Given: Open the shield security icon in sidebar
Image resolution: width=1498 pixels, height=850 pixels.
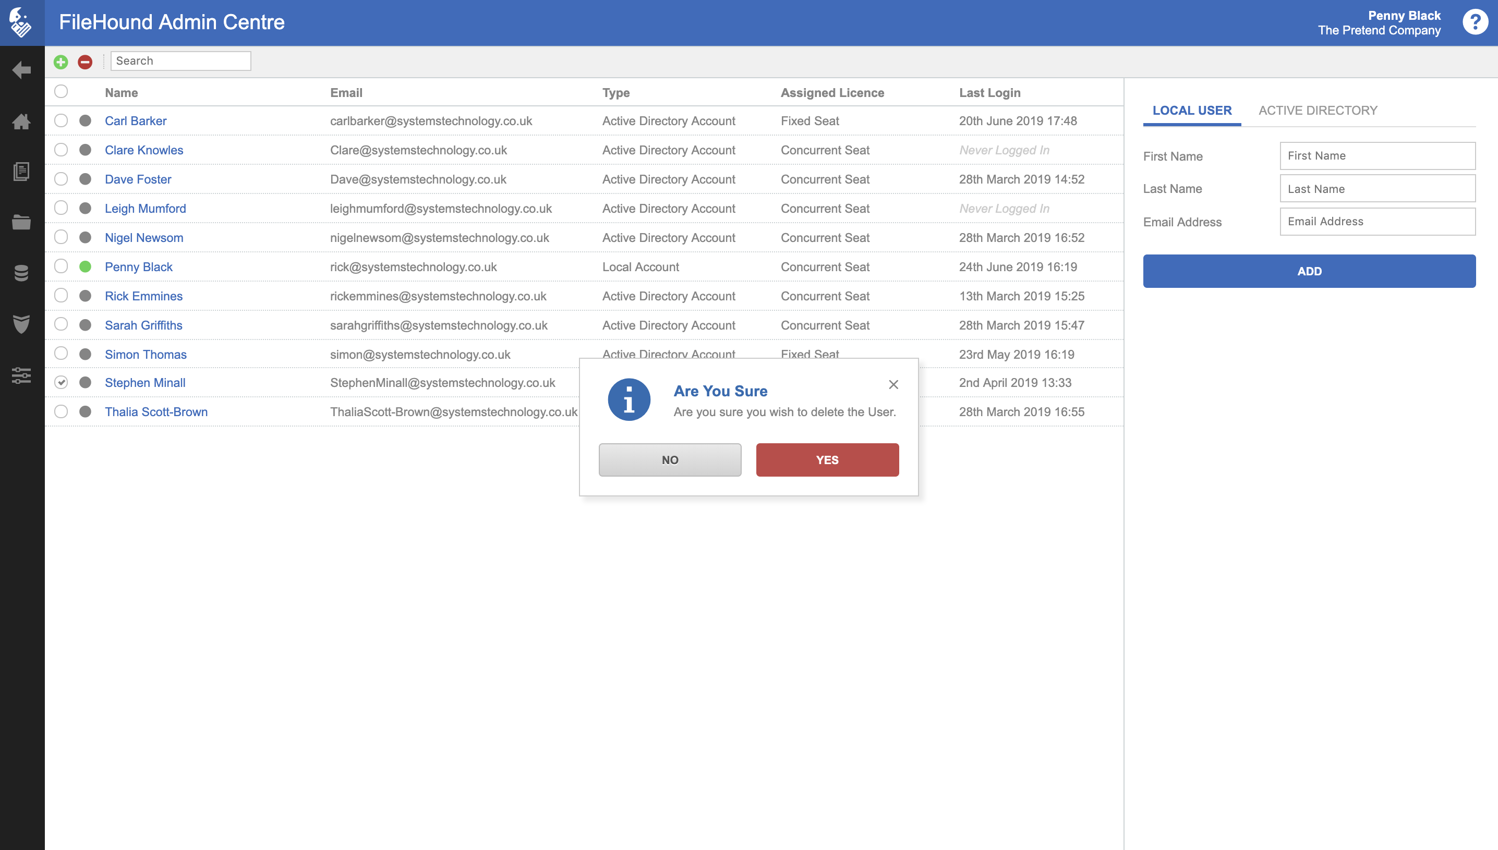Looking at the screenshot, I should tap(21, 323).
